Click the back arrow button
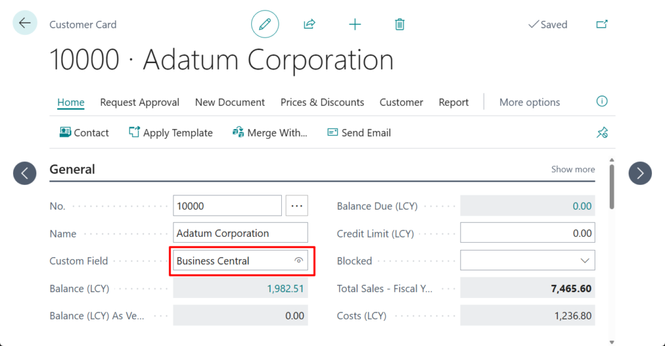 click(25, 23)
